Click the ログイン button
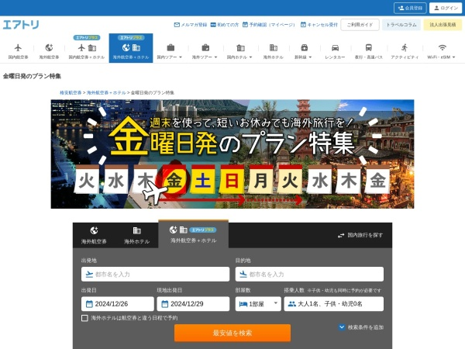Image resolution: width=465 pixels, height=349 pixels. coord(446,8)
